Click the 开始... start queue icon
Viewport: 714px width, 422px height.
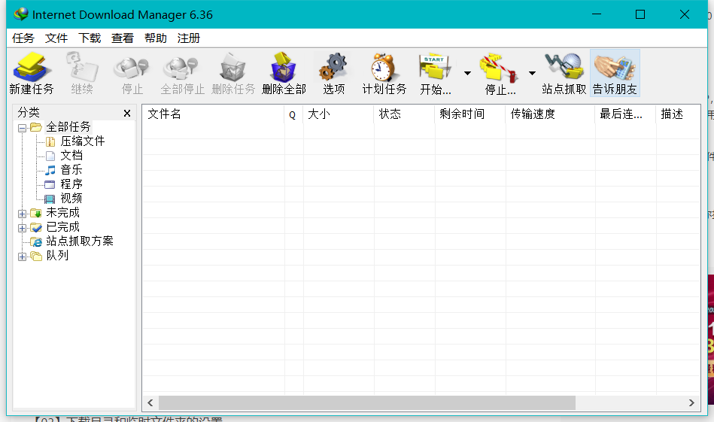(x=436, y=73)
